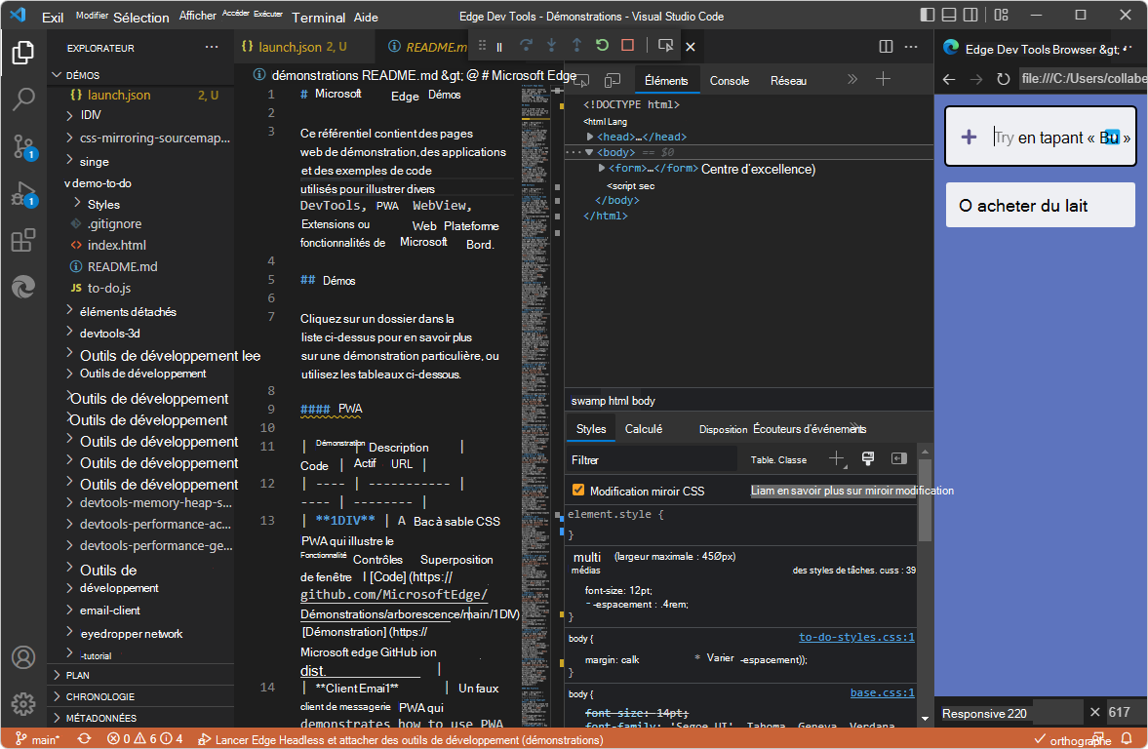Open the Edge DevTools sidebar icon
1148x749 pixels.
22,287
